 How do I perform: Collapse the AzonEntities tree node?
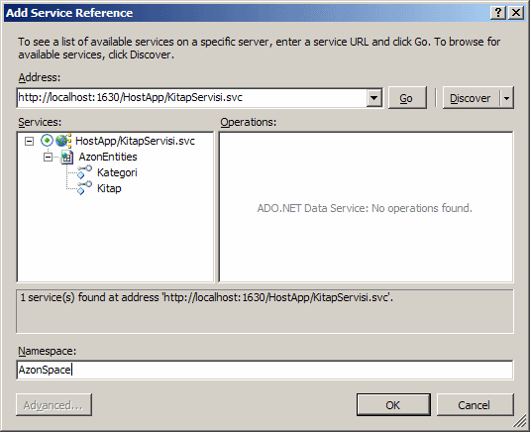point(49,157)
